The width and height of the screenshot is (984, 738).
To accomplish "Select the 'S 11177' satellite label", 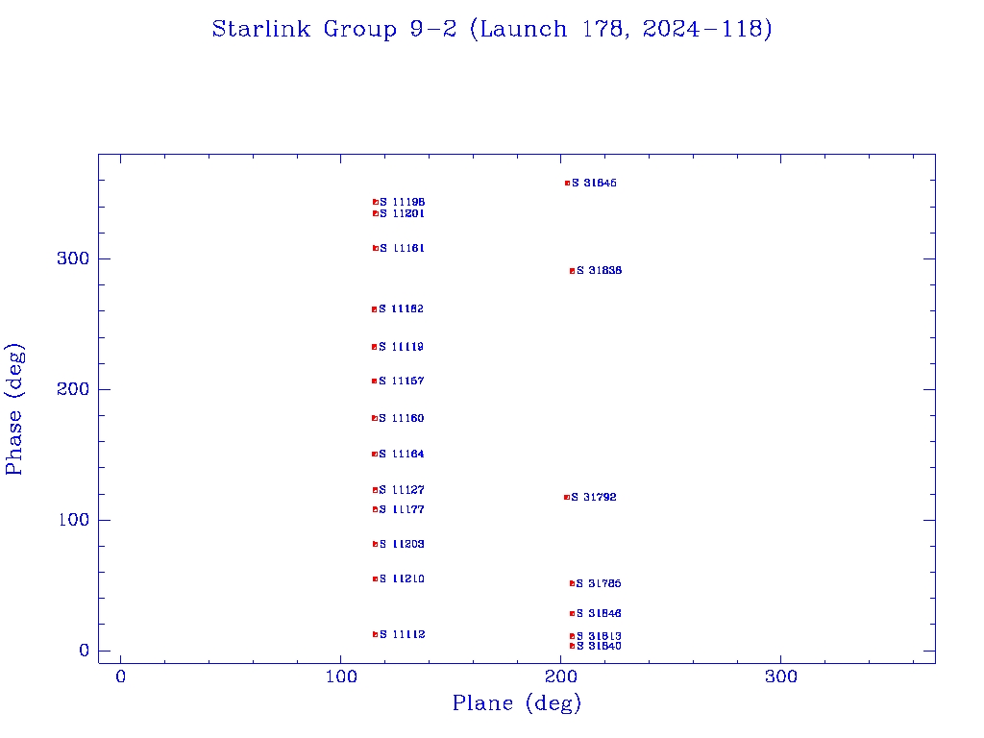I will (402, 509).
